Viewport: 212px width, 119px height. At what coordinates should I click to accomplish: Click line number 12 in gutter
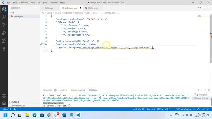coord(45,51)
